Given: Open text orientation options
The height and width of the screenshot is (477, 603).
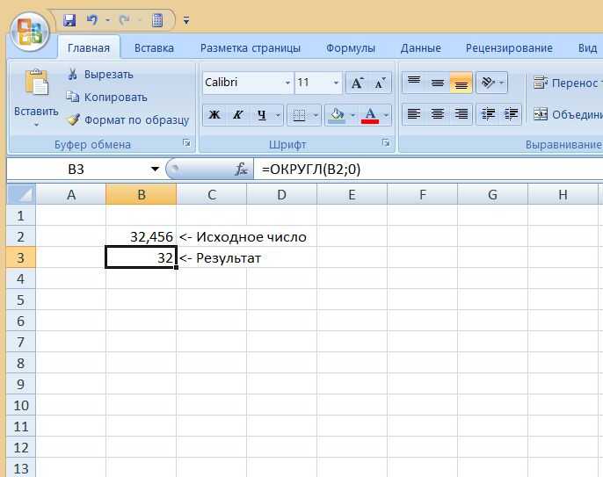Looking at the screenshot, I should point(492,83).
